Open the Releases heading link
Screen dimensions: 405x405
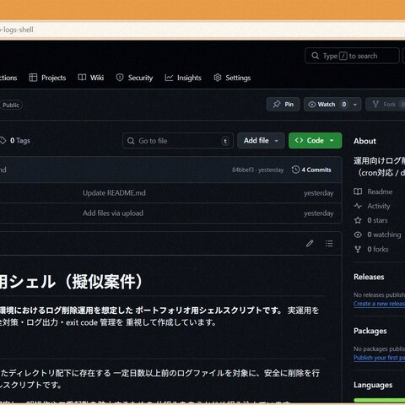pos(369,277)
